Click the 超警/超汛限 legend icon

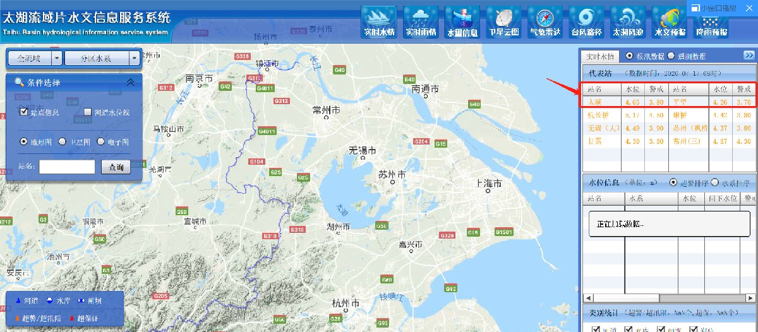[17, 317]
